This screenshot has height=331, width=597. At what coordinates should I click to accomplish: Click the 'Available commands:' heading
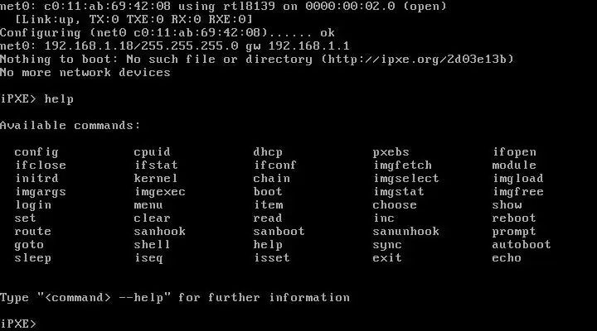70,126
